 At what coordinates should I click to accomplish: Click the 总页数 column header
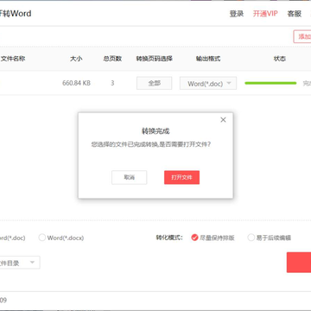pos(112,59)
